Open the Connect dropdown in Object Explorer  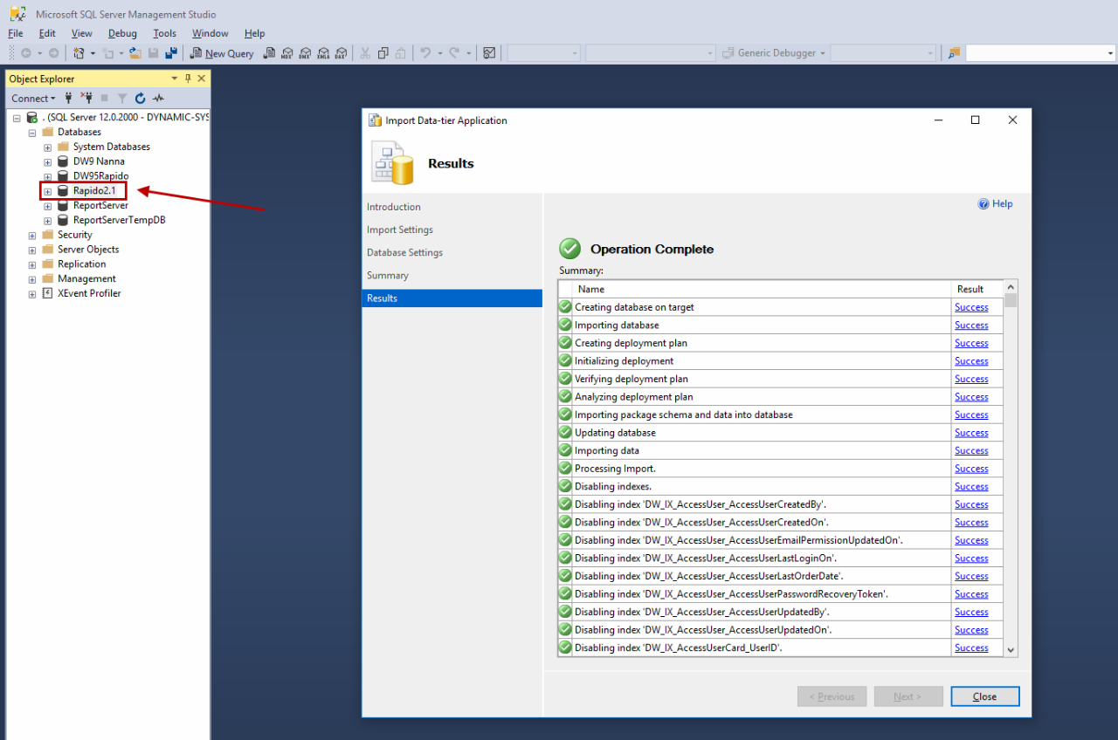(x=33, y=99)
